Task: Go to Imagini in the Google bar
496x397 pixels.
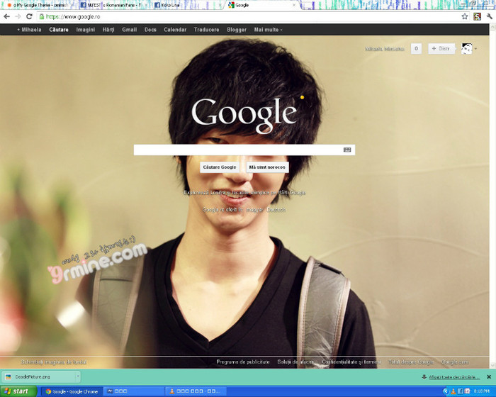Action: click(85, 30)
